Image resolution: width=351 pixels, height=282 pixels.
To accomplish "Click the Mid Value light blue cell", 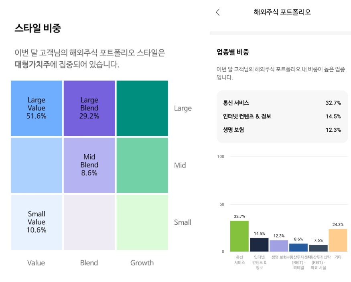I will pos(37,165).
